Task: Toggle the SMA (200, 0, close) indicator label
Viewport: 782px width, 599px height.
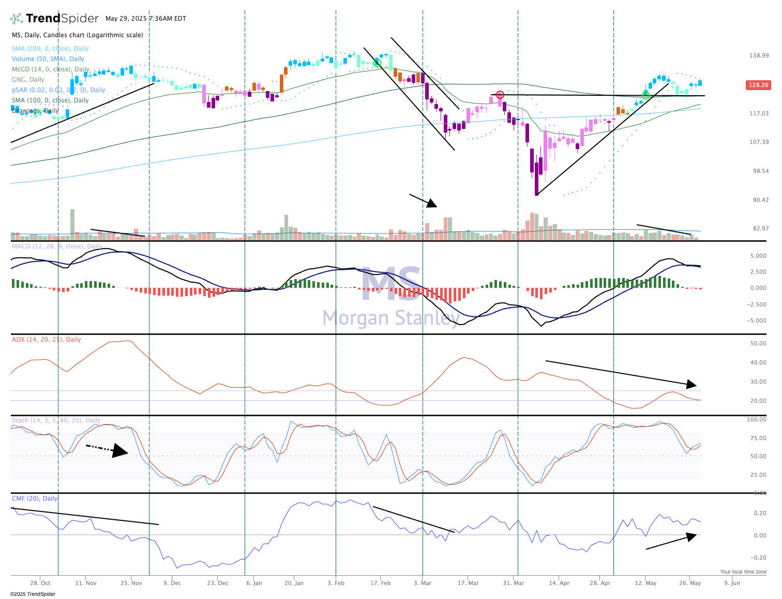Action: click(x=50, y=49)
